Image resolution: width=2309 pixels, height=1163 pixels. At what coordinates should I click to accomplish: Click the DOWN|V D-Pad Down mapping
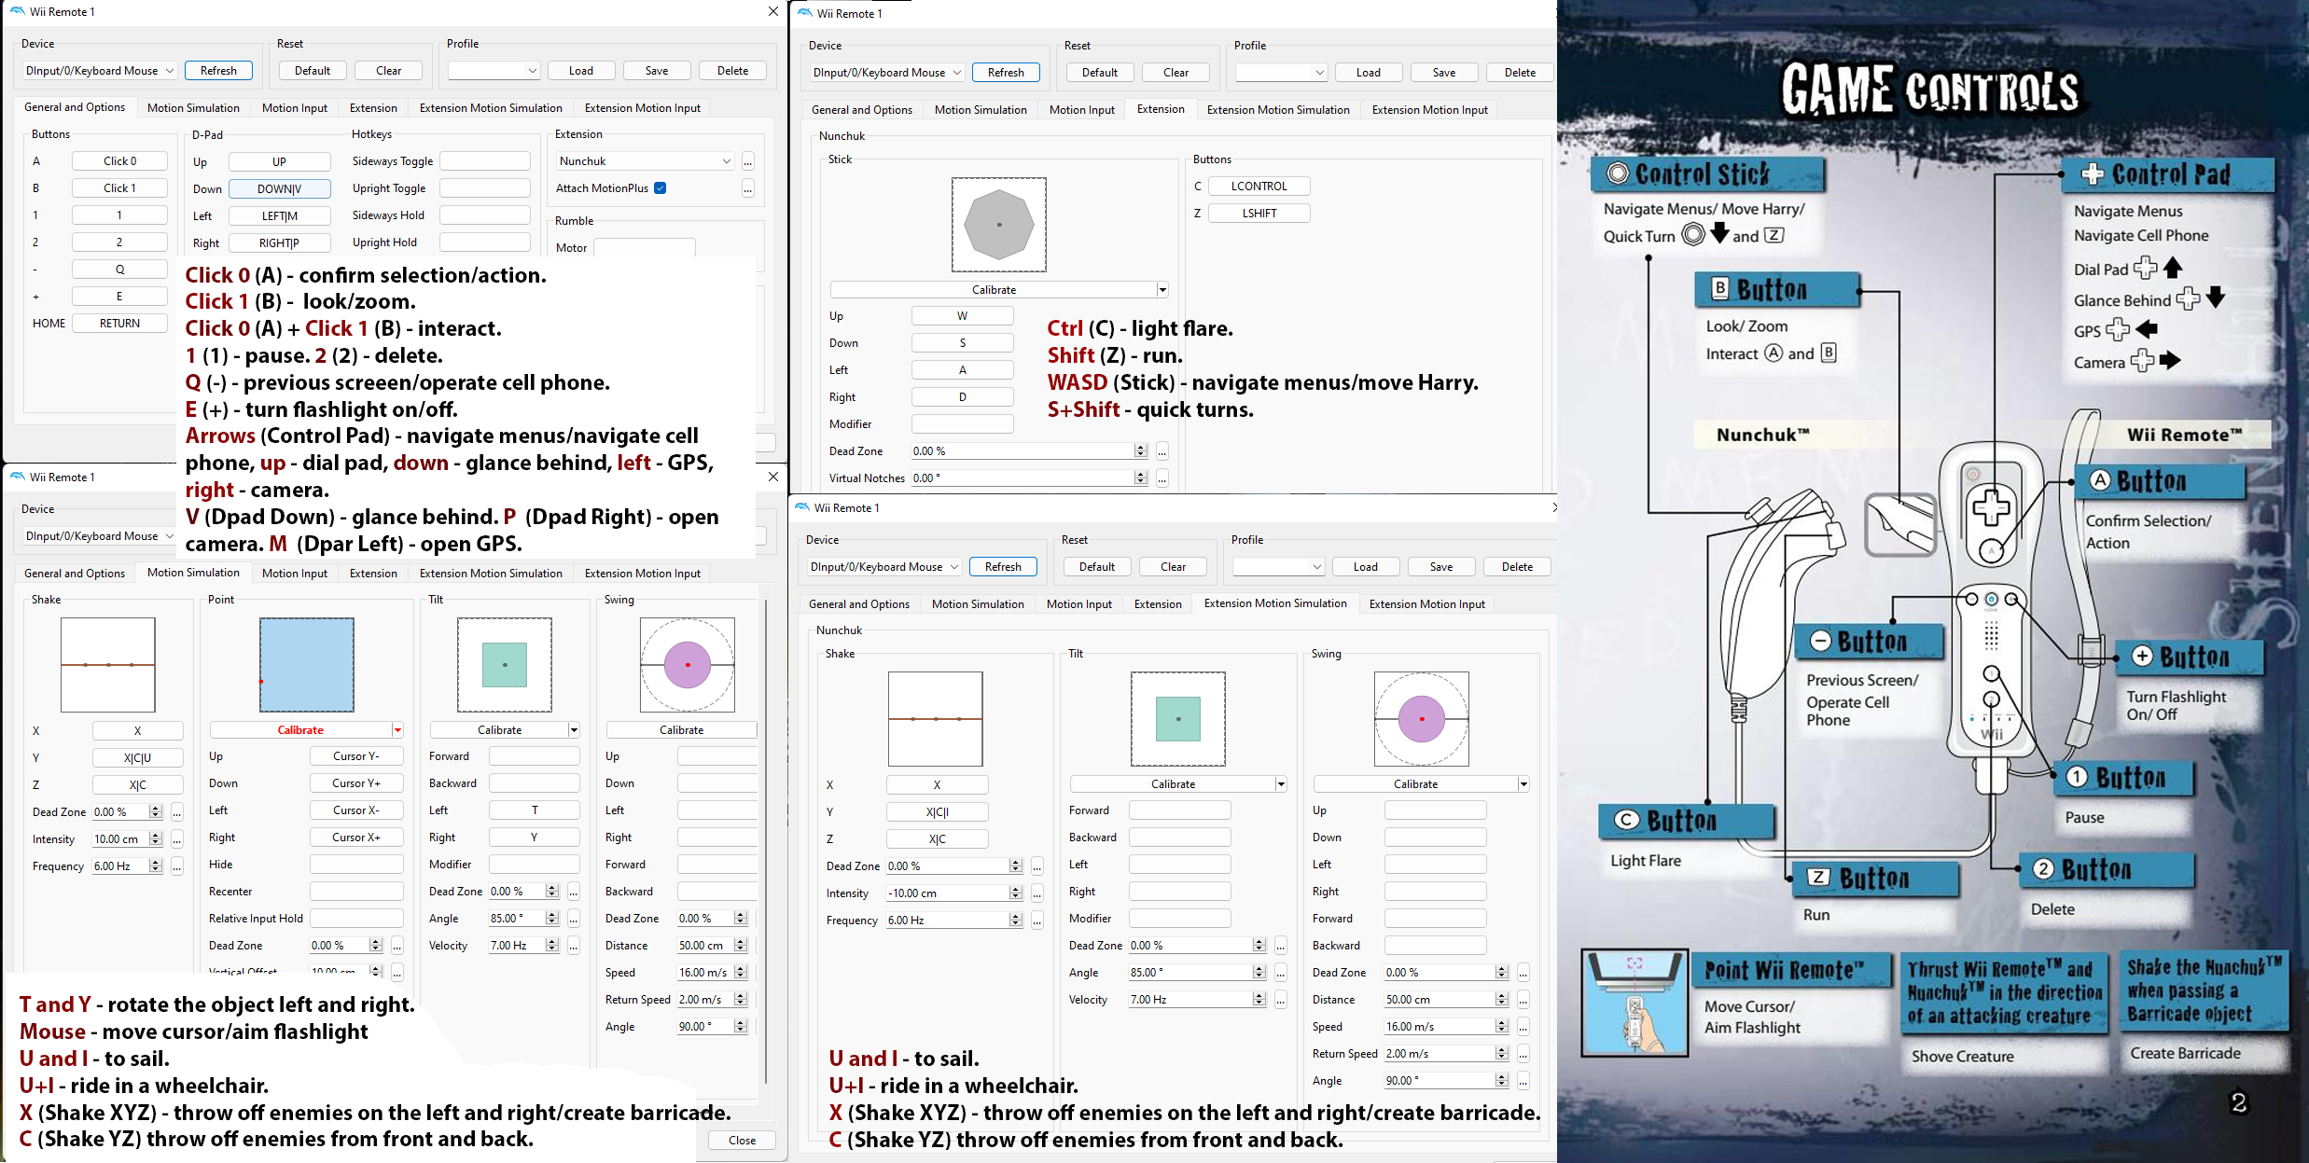coord(279,189)
